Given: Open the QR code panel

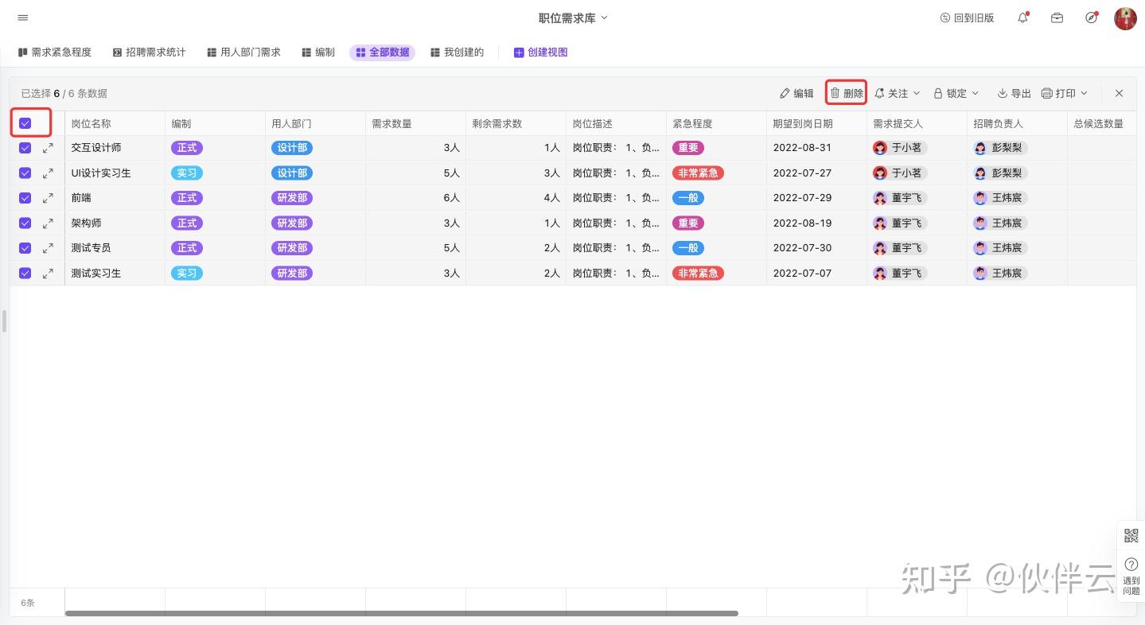Looking at the screenshot, I should pos(1131,536).
